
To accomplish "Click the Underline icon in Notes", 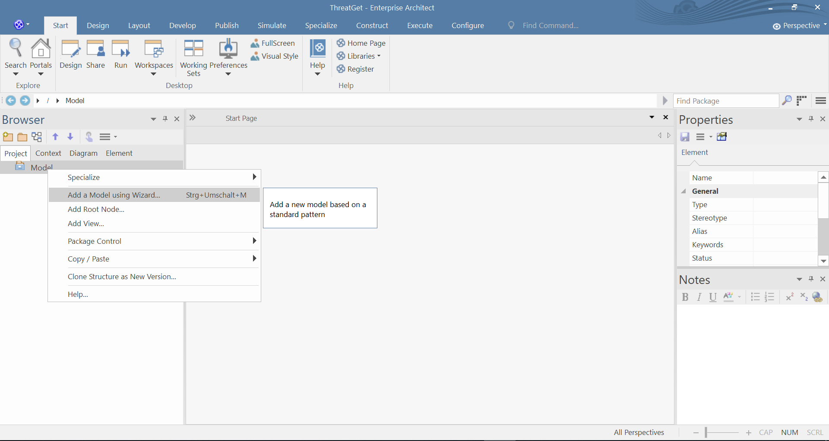I will pyautogui.click(x=713, y=297).
